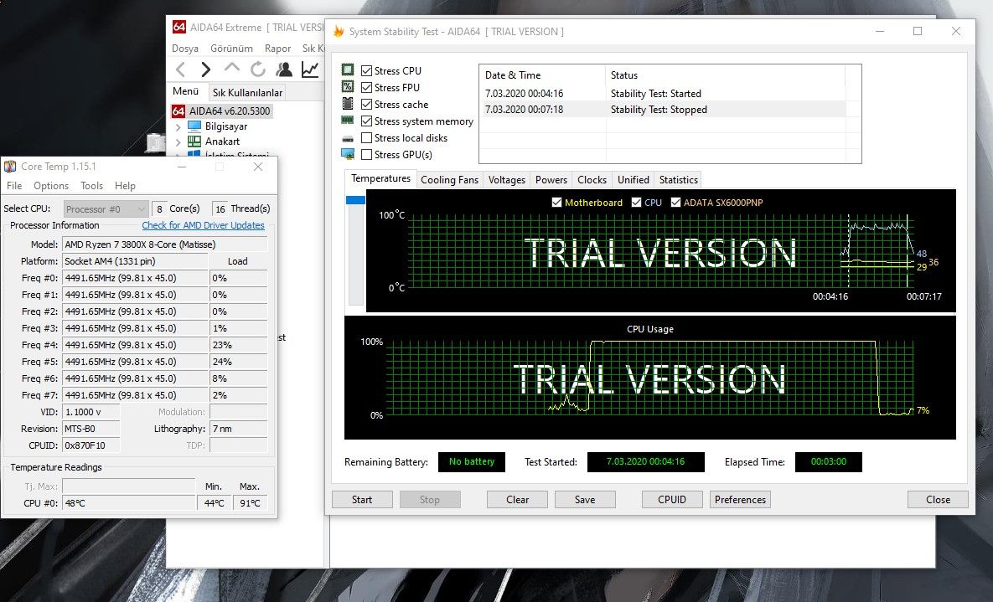993x602 pixels.
Task: Switch to the Cooling Fans tab
Action: (449, 180)
